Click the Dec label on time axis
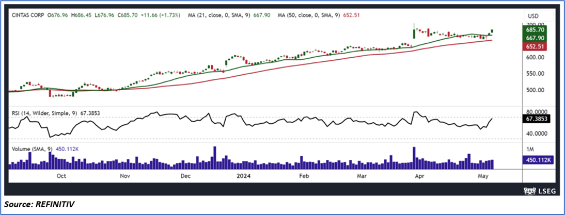Viewport: 565px width, 215px height. 185,176
